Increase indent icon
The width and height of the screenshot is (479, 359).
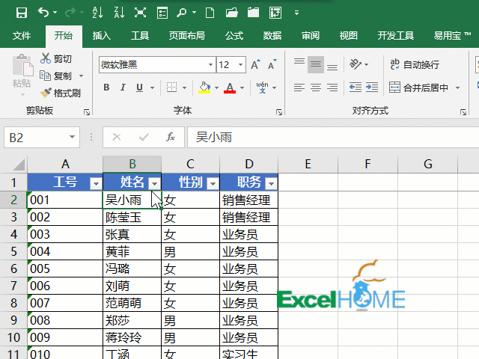tap(372, 88)
